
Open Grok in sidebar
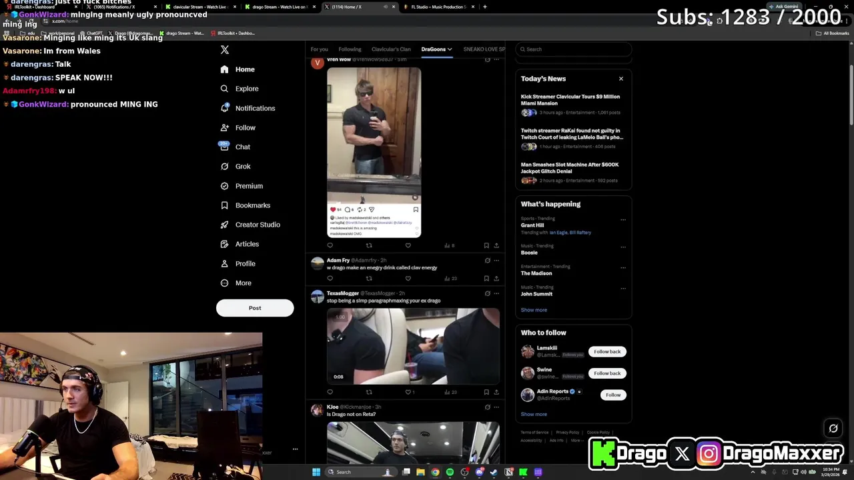(x=235, y=166)
